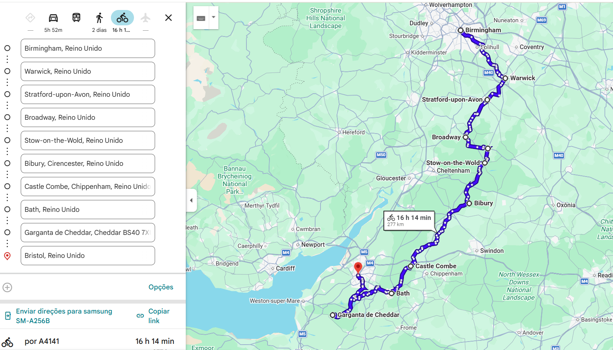Click the Kidderminster label on the map
Image resolution: width=613 pixels, height=350 pixels.
(429, 53)
